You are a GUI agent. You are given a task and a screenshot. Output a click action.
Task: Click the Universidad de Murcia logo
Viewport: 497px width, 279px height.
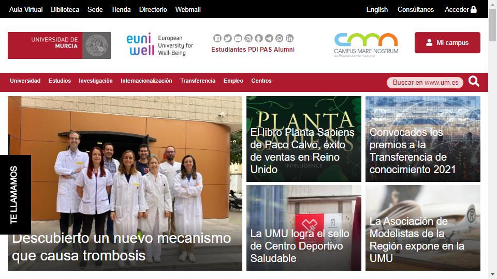tap(59, 45)
